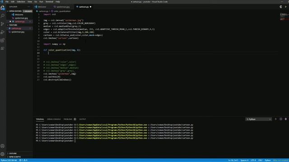Open Explorer's more actions ellipsis
289x162 pixels.
29,7
